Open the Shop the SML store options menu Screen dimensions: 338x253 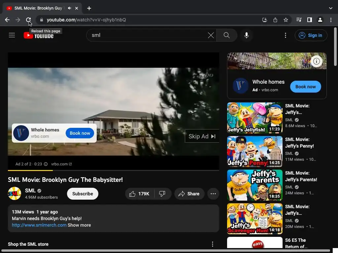(x=213, y=244)
